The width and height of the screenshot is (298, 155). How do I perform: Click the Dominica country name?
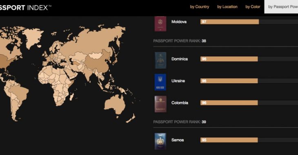click(x=180, y=59)
